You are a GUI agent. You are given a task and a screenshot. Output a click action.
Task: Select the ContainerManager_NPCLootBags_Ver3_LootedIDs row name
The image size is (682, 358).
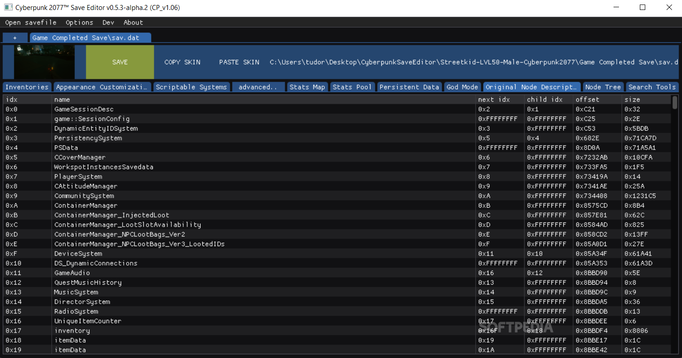[x=140, y=244]
